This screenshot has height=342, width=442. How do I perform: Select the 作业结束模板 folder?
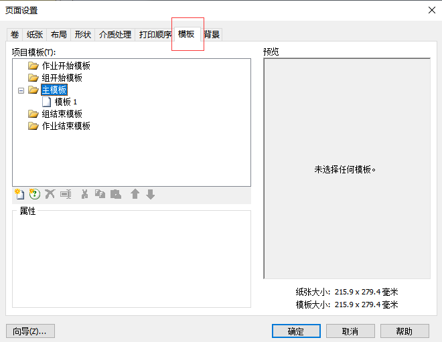click(66, 126)
